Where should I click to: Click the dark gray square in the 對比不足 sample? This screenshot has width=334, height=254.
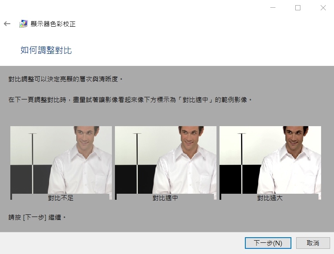(x=21, y=179)
